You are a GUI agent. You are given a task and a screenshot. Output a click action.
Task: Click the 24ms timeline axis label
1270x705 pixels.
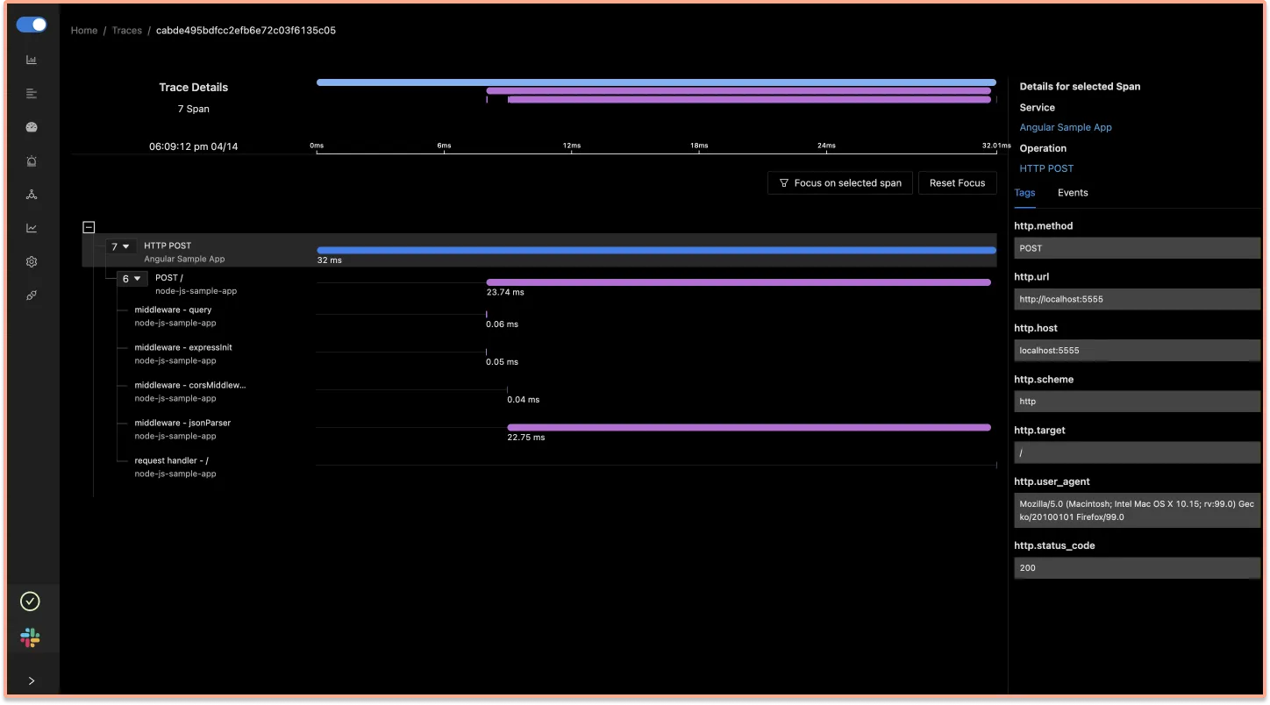tap(826, 146)
